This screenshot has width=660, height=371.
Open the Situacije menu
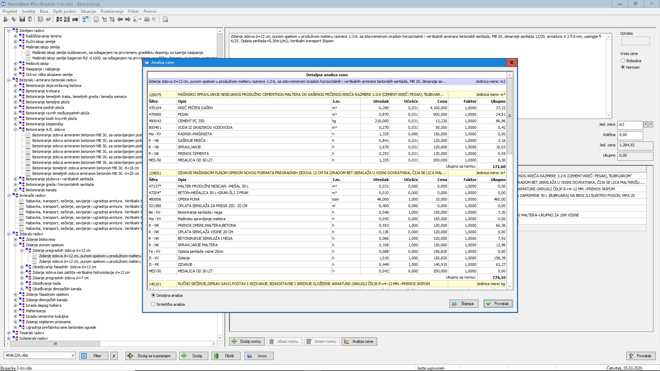[88, 11]
